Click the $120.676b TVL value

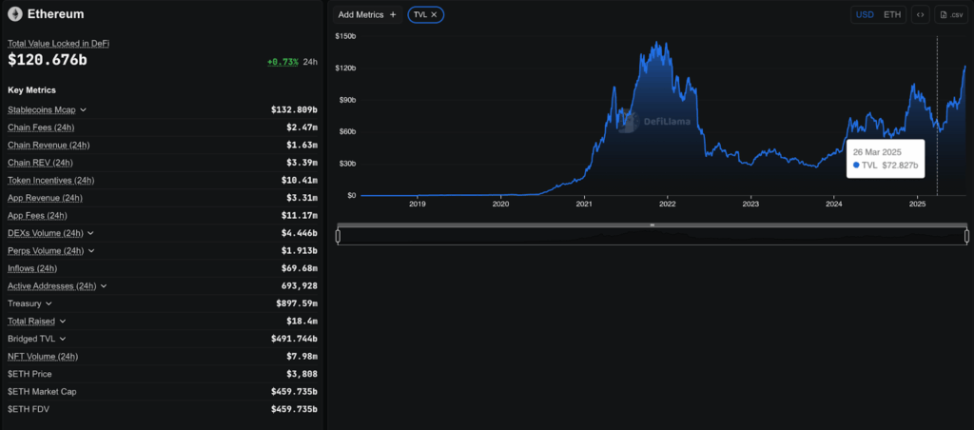click(48, 60)
